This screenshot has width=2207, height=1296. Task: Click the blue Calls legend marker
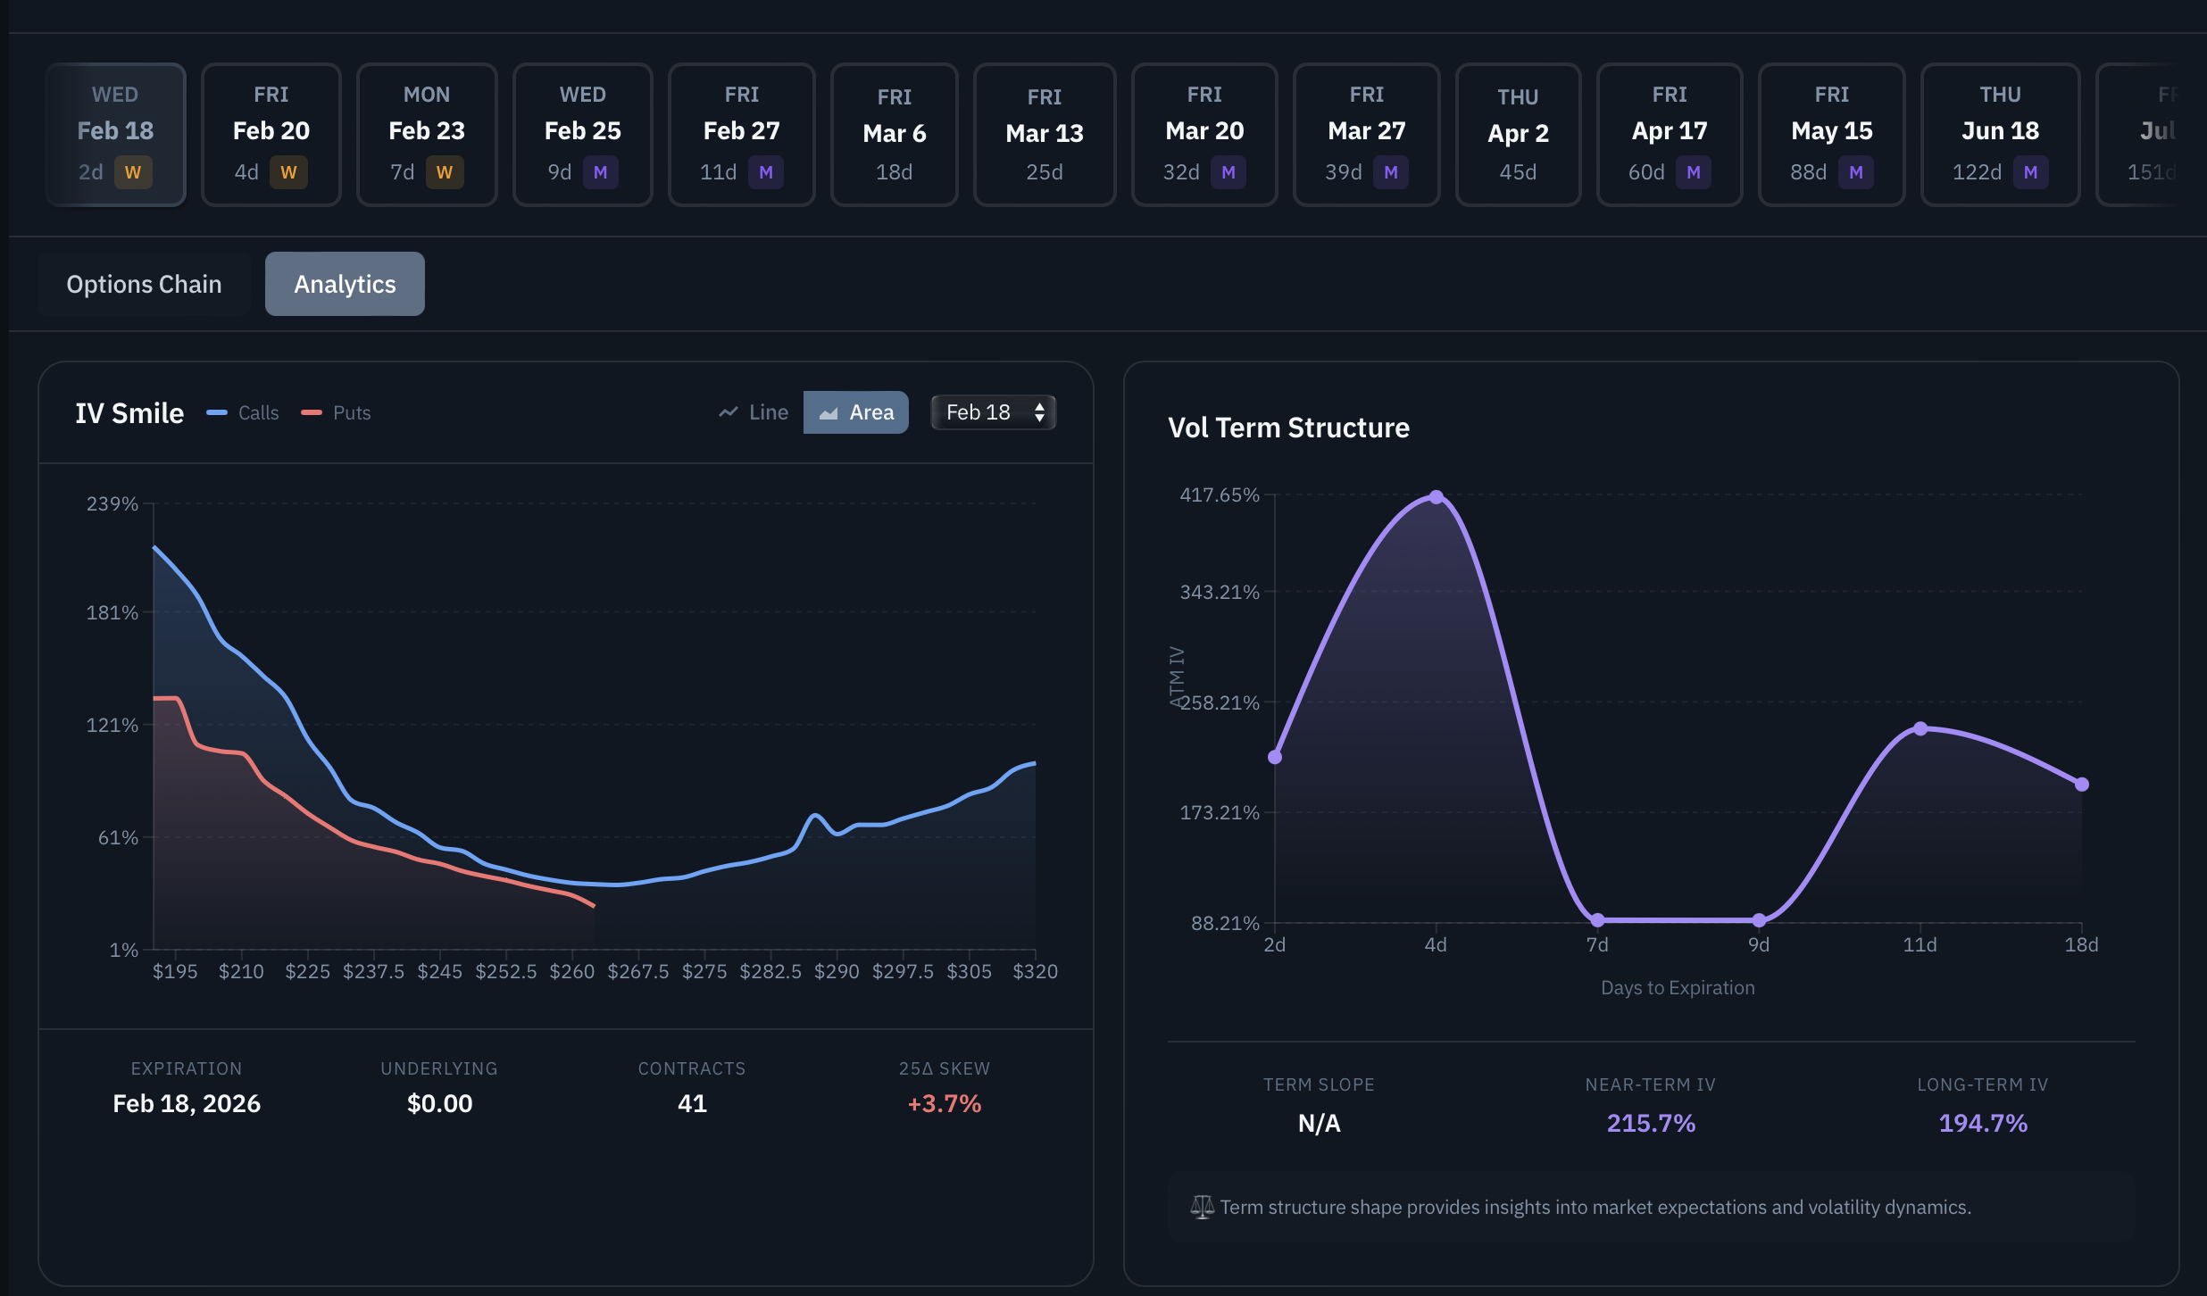[x=217, y=412]
